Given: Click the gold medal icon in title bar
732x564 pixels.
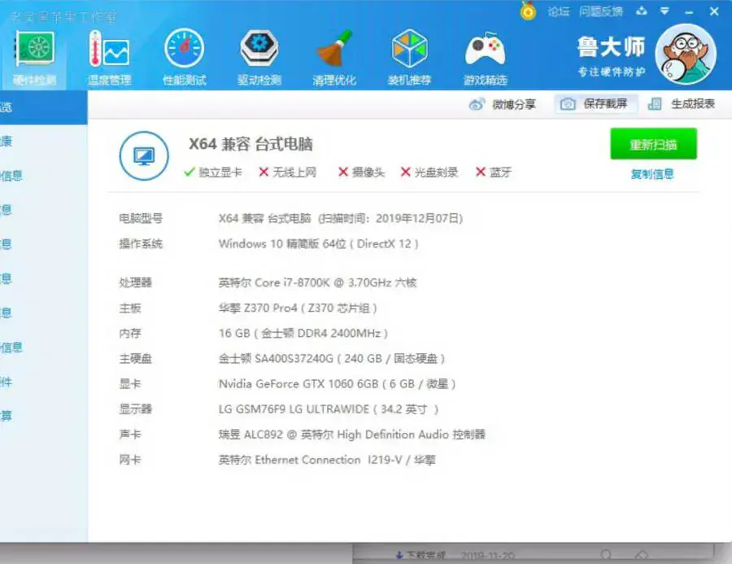Looking at the screenshot, I should [528, 11].
